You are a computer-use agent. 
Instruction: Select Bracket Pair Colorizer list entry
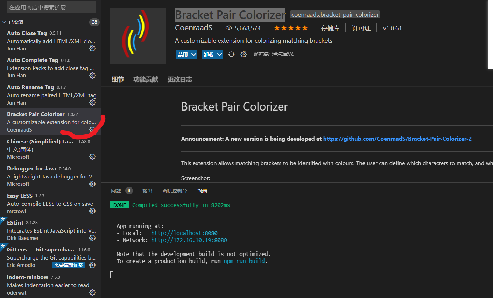click(51, 122)
